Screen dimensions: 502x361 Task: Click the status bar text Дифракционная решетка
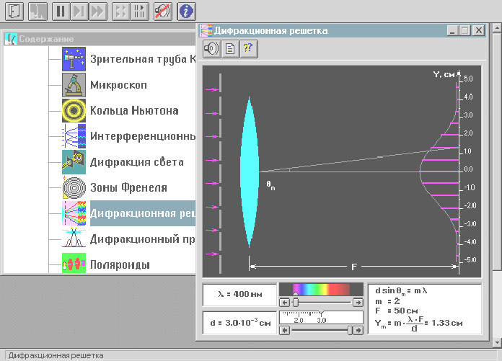tap(56, 355)
